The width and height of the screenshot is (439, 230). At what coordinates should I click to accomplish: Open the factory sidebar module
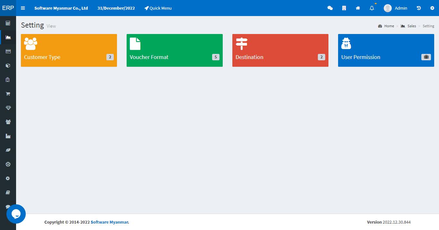pyautogui.click(x=8, y=136)
